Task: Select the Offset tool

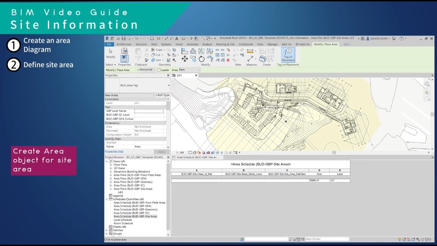Action: coord(193,51)
